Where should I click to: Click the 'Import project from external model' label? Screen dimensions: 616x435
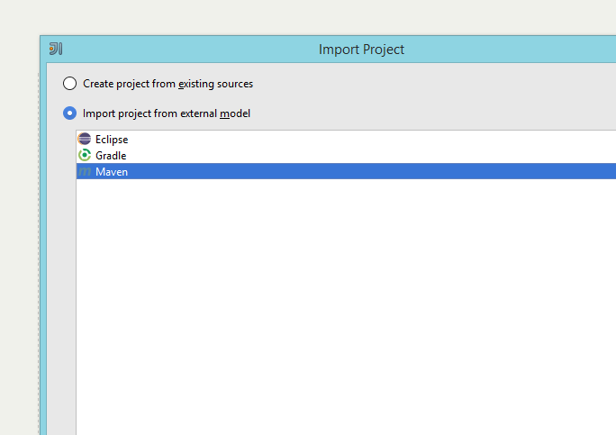167,113
